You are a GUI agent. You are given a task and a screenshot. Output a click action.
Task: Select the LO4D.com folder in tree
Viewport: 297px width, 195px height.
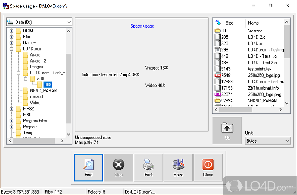pos(33,49)
